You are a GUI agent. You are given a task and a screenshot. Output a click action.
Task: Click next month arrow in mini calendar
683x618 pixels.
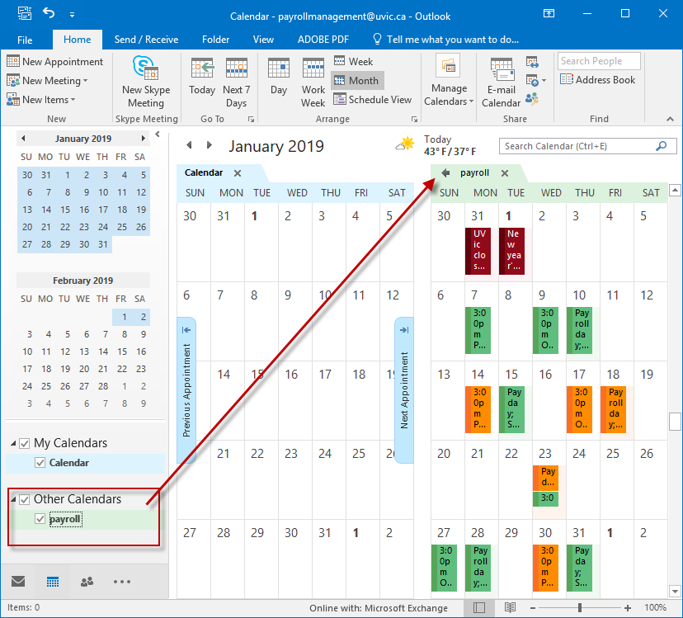click(x=143, y=139)
